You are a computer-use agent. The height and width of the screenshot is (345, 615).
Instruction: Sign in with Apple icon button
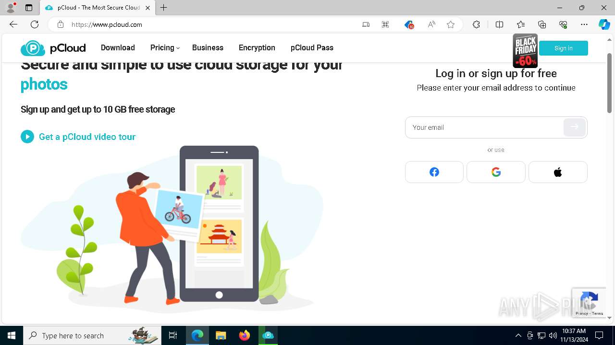[x=558, y=172]
